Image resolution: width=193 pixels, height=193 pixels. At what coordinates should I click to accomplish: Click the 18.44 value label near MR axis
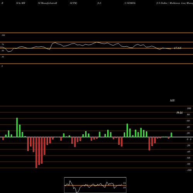point(179,113)
